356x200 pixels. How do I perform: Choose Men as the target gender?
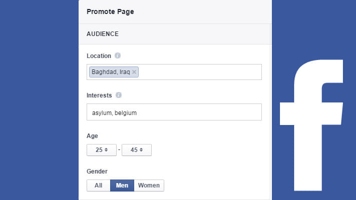point(122,185)
